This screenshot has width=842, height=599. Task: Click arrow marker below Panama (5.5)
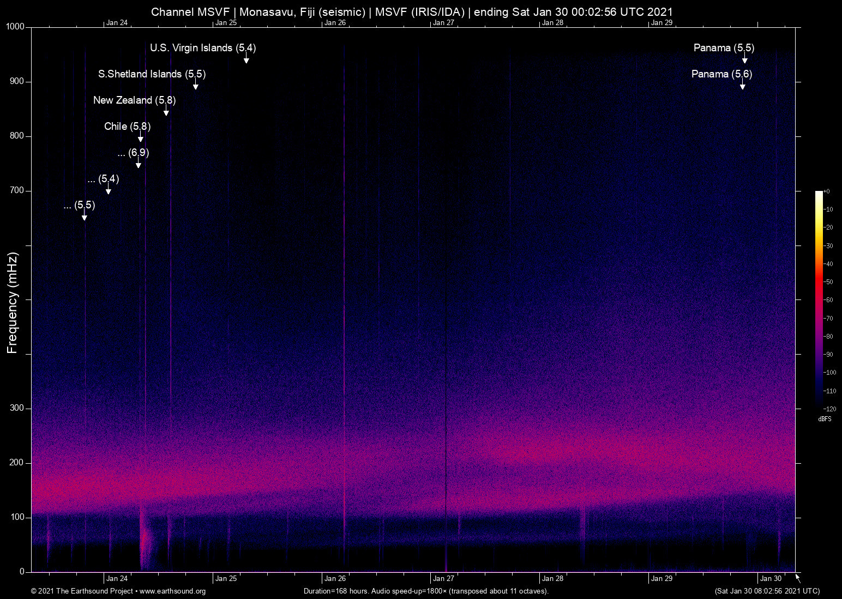745,58
